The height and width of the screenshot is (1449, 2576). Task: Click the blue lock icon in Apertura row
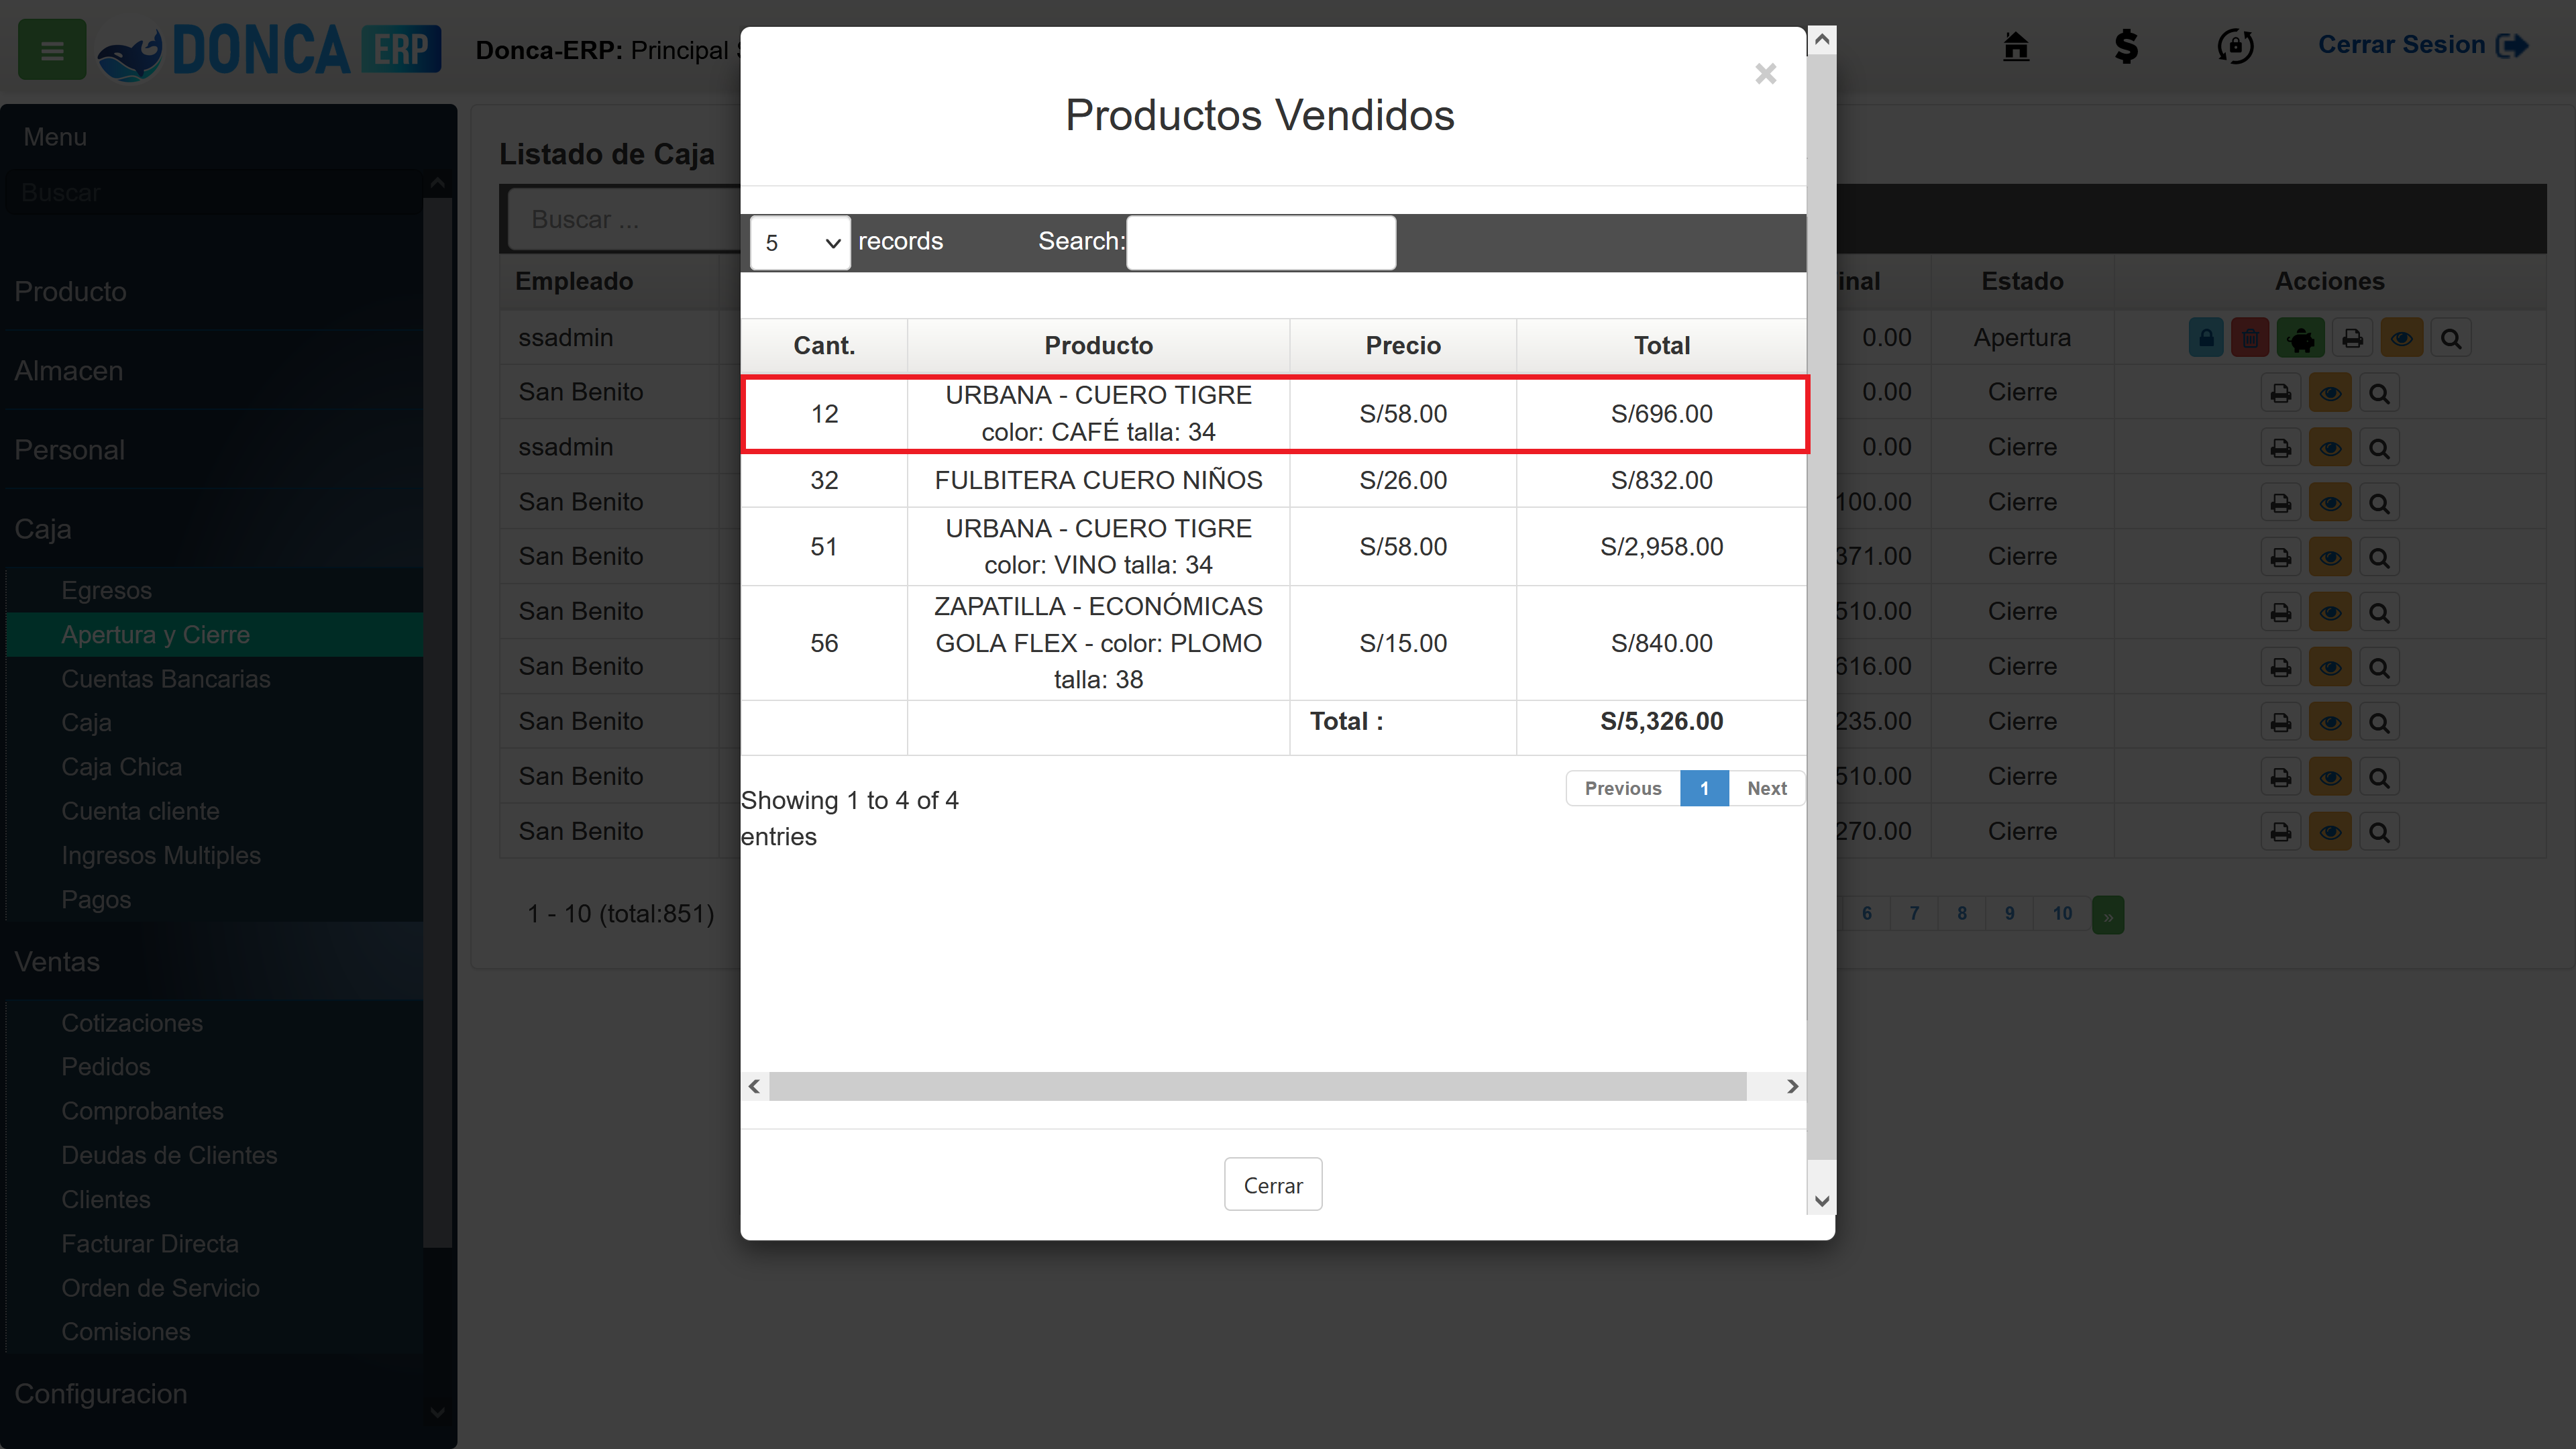[x=2206, y=339]
